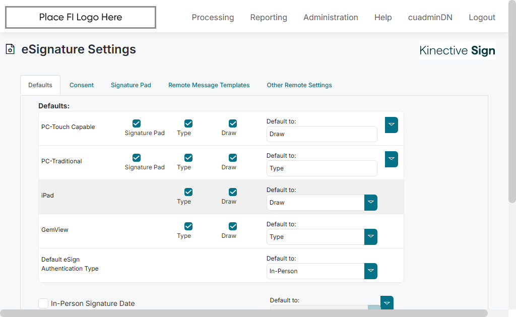
Task: Click the Place FI Logo Here placeholder
Action: 81,18
